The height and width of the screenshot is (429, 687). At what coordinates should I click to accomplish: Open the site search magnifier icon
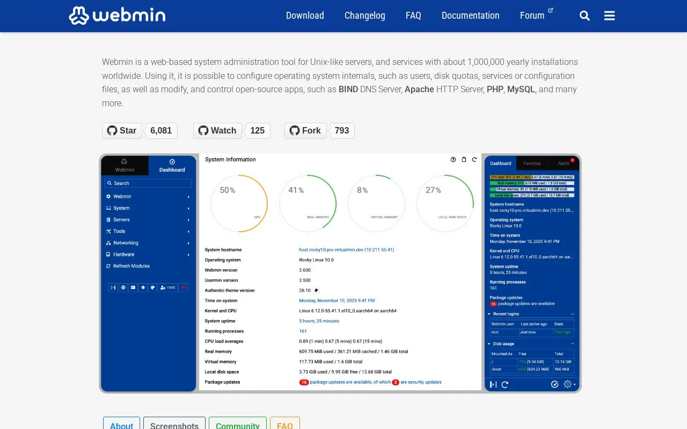(584, 16)
